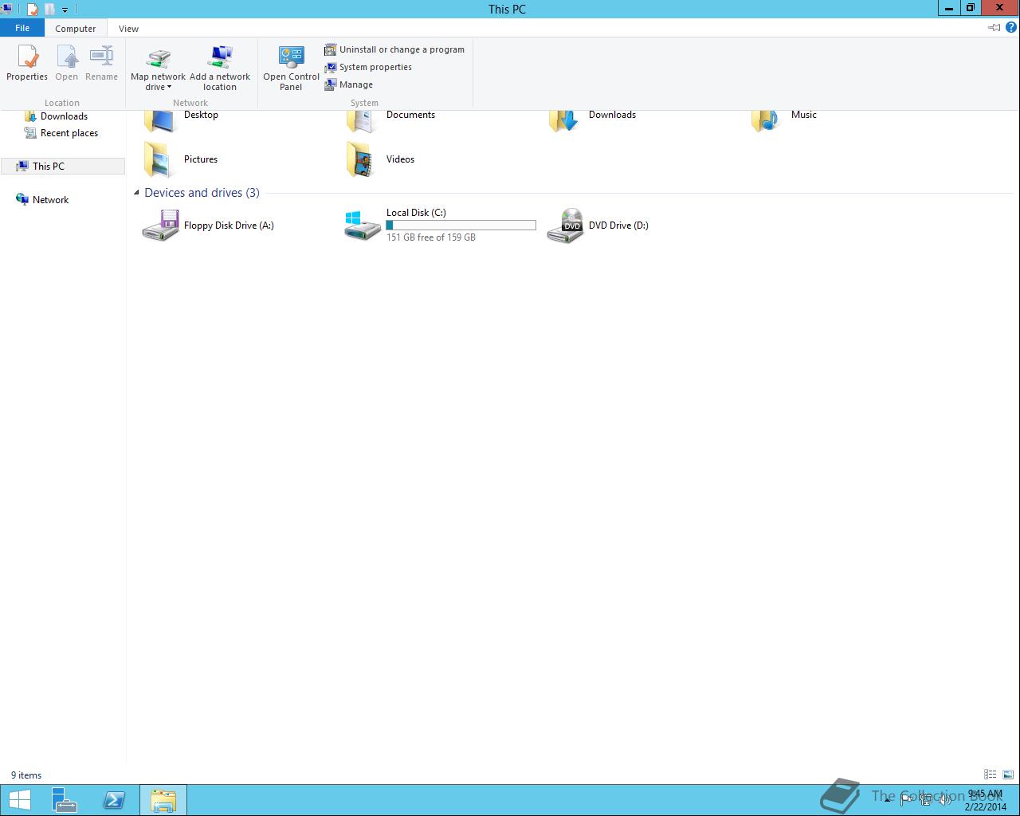Viewport: 1020px width, 816px height.
Task: Click File Explorer taskbar button
Action: 163,800
